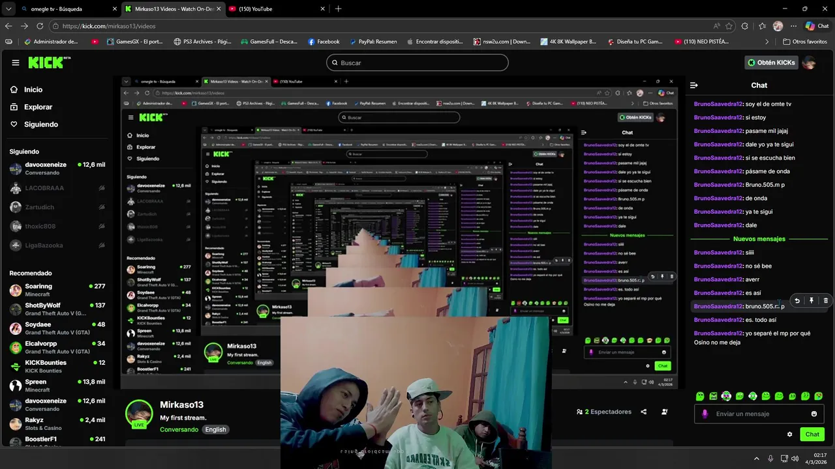Refresh the page in browser
Viewport: 835px width, 469px height.
point(40,26)
